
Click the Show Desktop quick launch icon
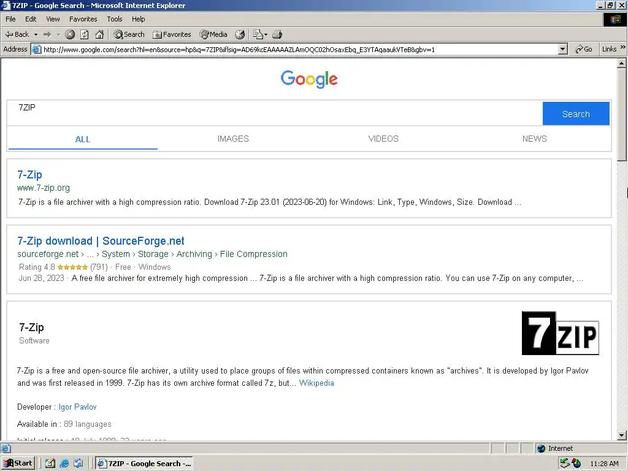click(78, 464)
